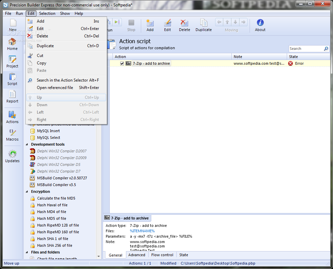Choose Cut in the Edit menu
The image size is (333, 269).
click(x=66, y=56)
